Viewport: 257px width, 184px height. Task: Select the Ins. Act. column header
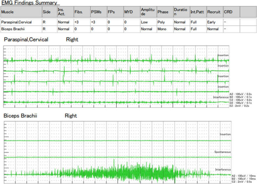click(x=66, y=12)
